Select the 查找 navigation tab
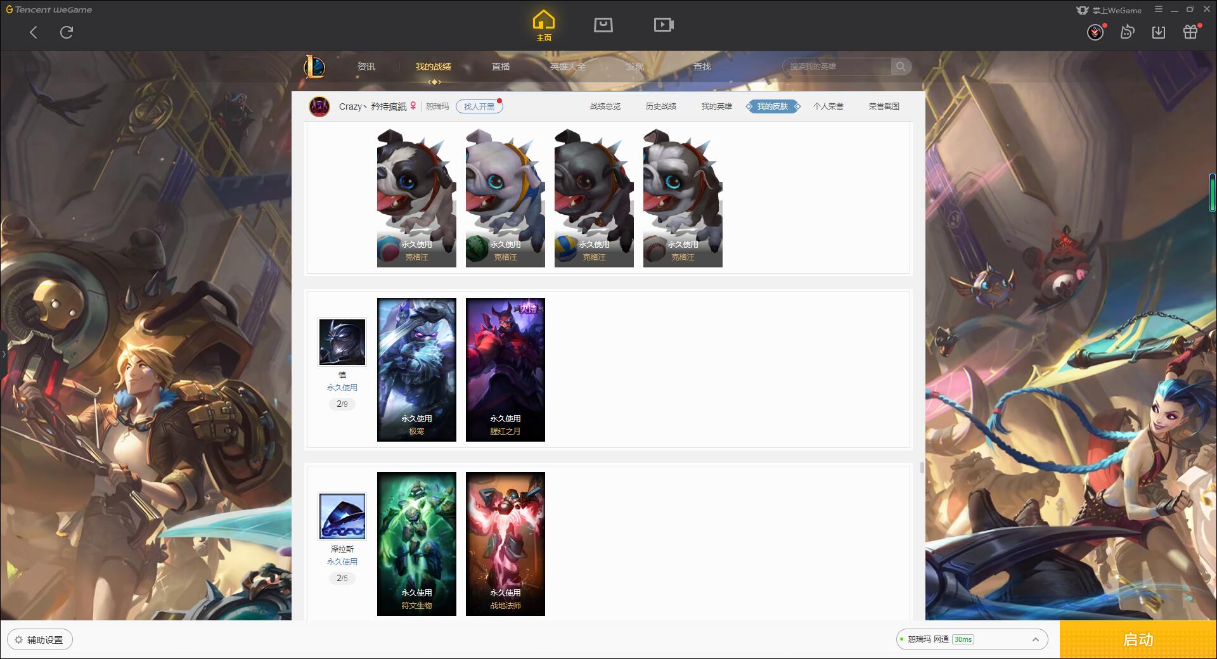 pyautogui.click(x=702, y=67)
